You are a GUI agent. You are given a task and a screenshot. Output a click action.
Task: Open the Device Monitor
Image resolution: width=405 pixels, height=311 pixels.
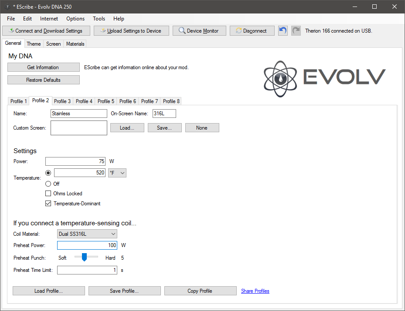(x=199, y=31)
